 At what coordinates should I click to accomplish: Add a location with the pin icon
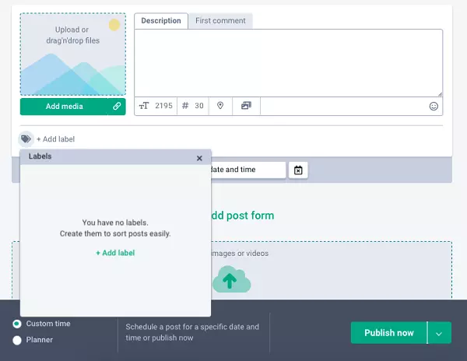click(x=220, y=106)
